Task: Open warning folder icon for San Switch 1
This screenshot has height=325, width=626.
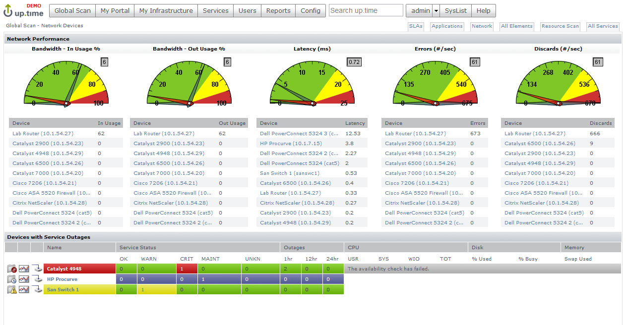Action: pyautogui.click(x=12, y=290)
